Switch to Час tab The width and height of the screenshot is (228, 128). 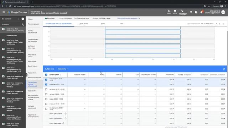[x=122, y=24]
